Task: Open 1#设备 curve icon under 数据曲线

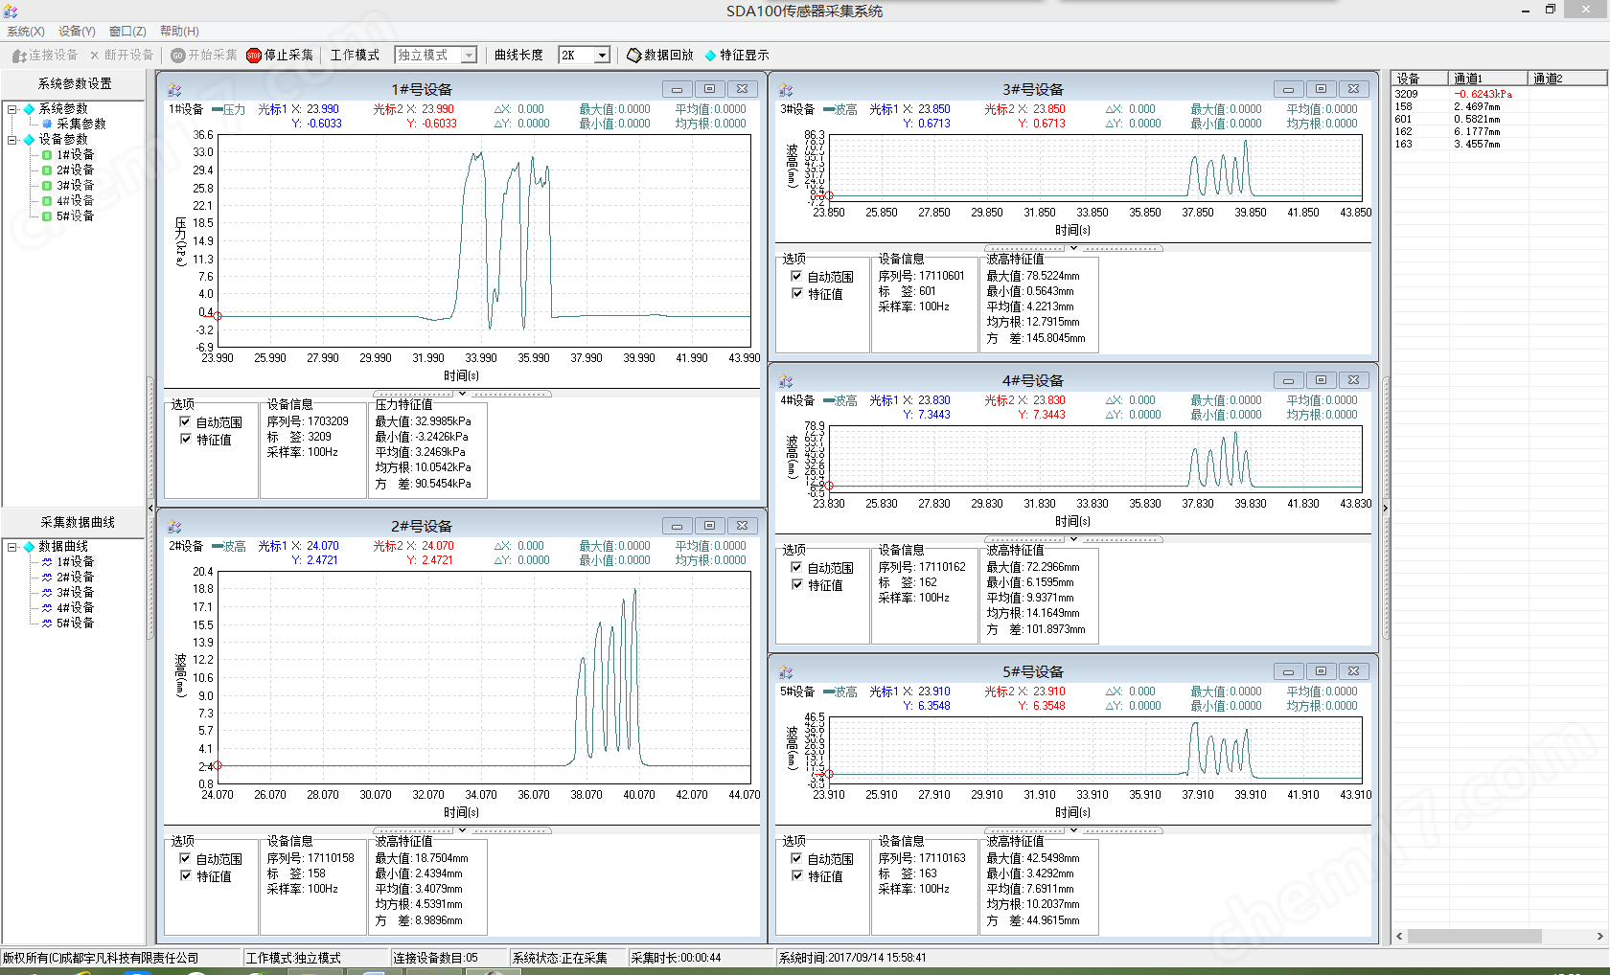Action: coord(47,562)
